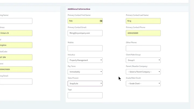Click the empty billing email field
Screen dimensions: 194x109
click(16, 81)
